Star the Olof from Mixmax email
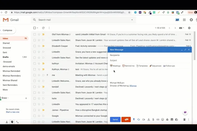This screenshot has width=197, height=131. point(39,34)
